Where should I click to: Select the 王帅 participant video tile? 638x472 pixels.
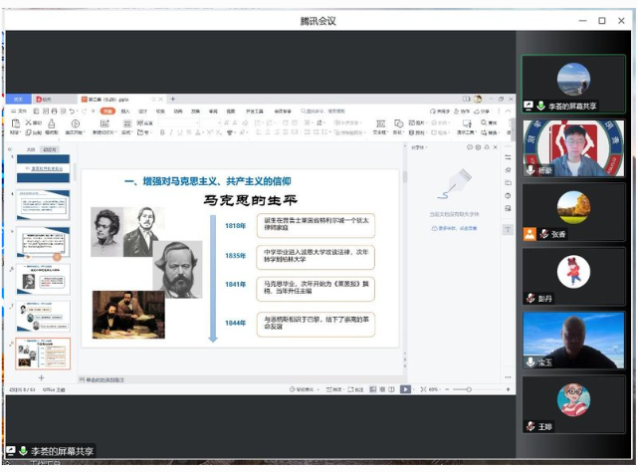573,403
